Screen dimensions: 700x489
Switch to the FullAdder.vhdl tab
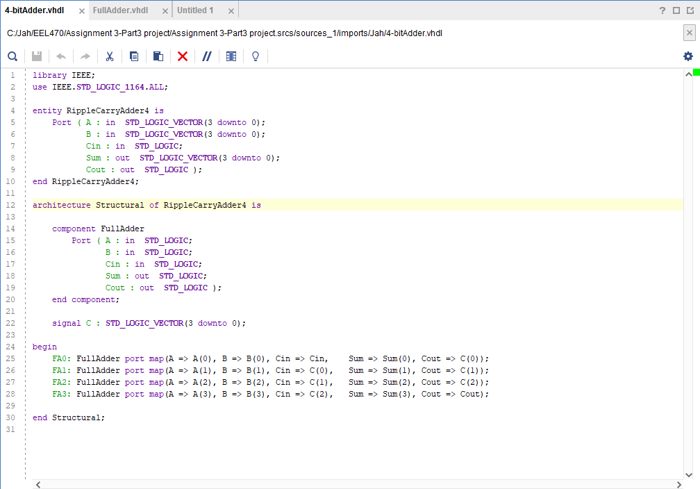coord(120,10)
